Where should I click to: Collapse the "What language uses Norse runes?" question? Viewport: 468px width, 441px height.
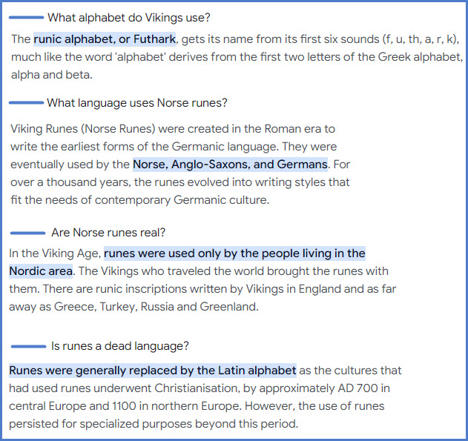(x=136, y=103)
